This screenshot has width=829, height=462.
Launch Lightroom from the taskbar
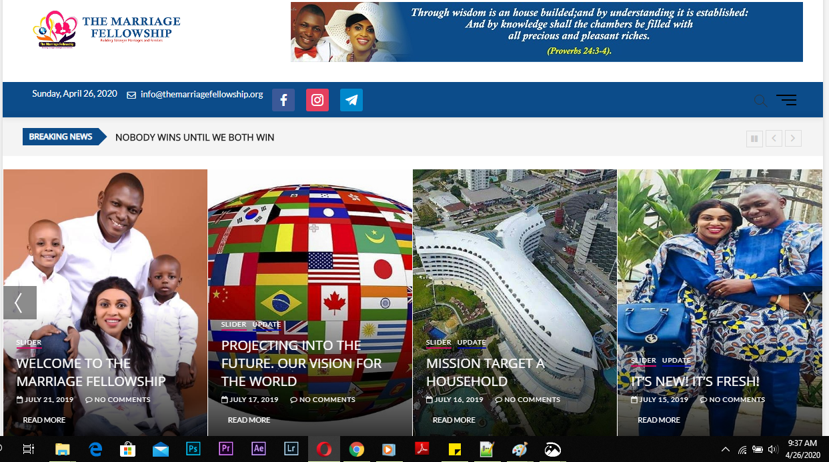(291, 449)
